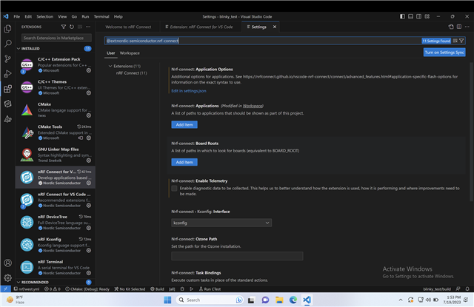Open the CMake activity bar icon

8,119
